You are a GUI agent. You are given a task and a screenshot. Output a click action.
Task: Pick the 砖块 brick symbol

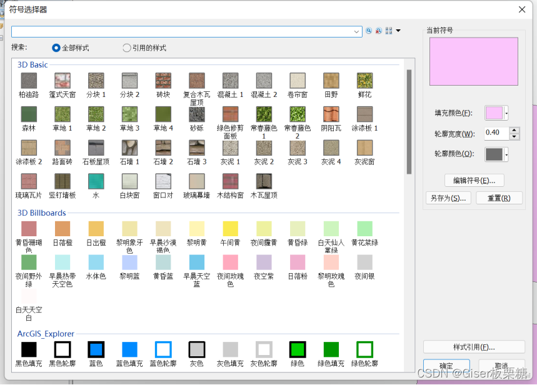click(x=163, y=81)
